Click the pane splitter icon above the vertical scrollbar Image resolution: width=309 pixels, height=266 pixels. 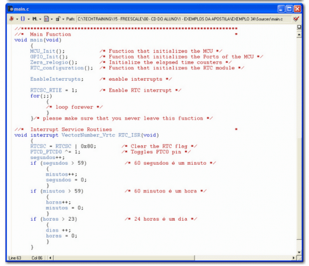(x=299, y=27)
